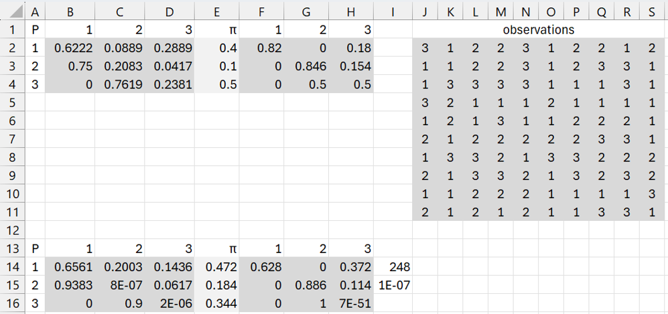Viewport: 668px width, 314px height.
Task: Select the P label in row 13
Action: [x=35, y=248]
